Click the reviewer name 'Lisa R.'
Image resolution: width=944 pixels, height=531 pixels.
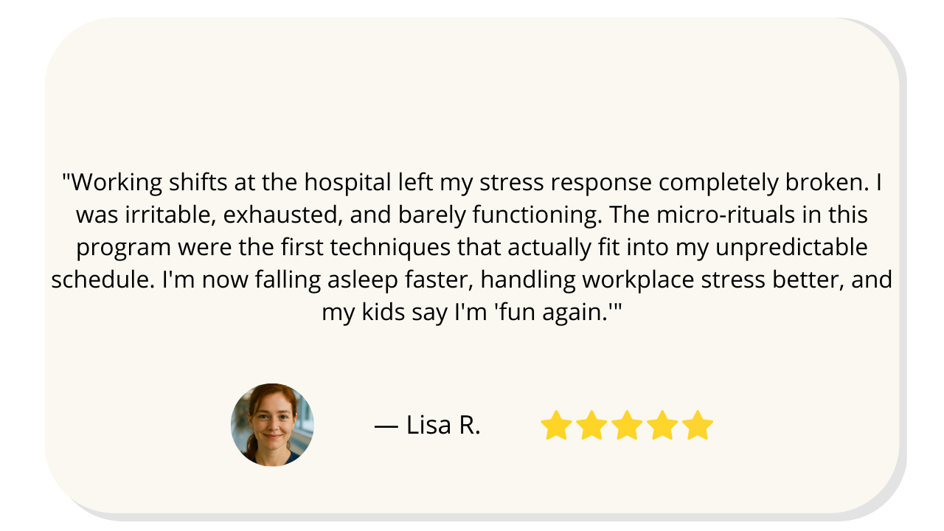click(x=442, y=426)
